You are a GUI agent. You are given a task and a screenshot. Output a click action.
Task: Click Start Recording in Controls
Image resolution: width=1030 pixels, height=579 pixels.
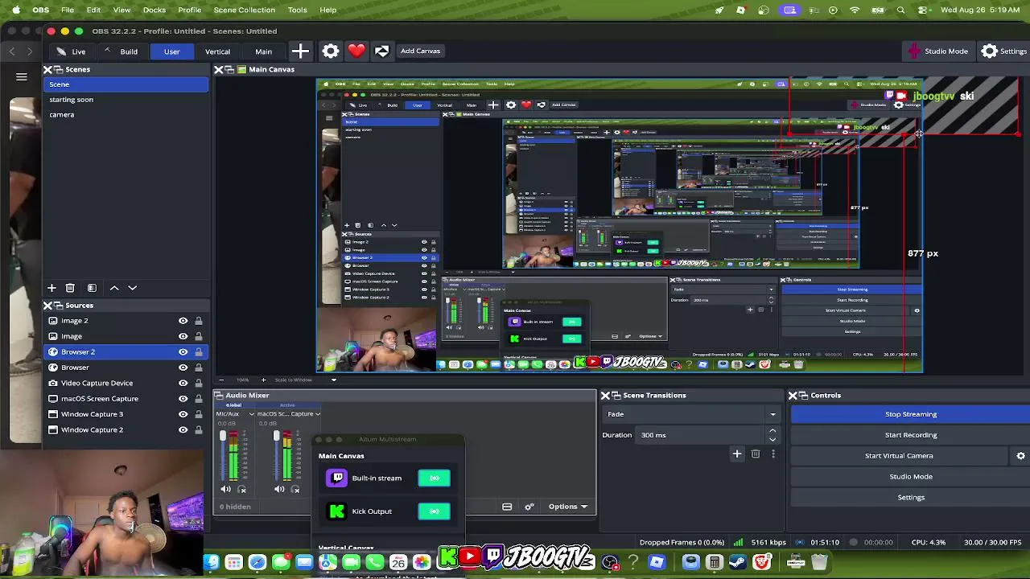click(911, 435)
